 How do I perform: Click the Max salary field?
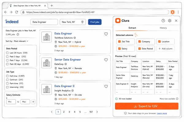(x=25, y=102)
